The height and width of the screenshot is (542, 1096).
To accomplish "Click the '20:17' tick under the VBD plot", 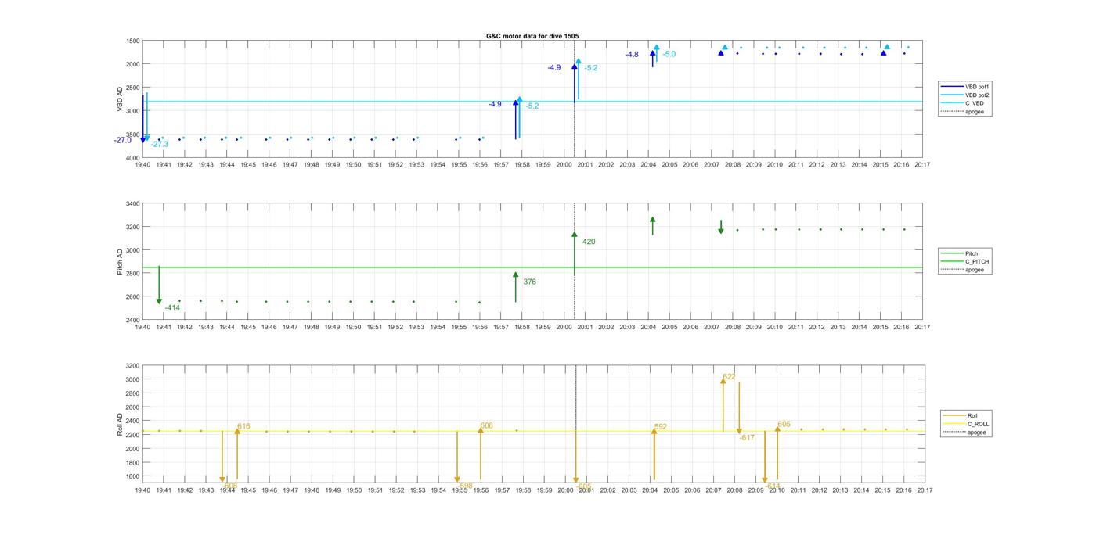I will coord(922,165).
